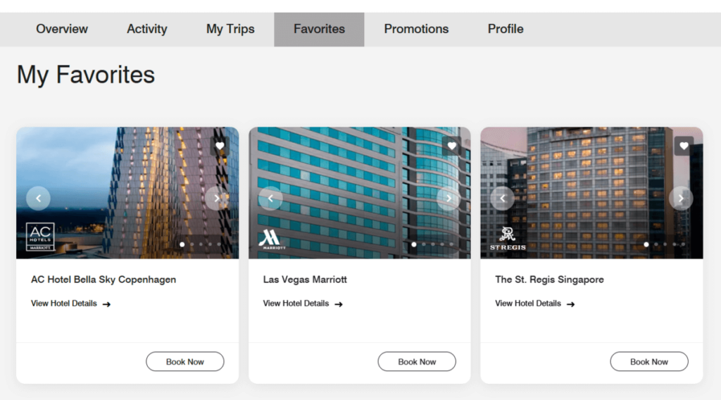Unfavorite AC Hotel Bella Sky Copenhagen heart

point(220,146)
